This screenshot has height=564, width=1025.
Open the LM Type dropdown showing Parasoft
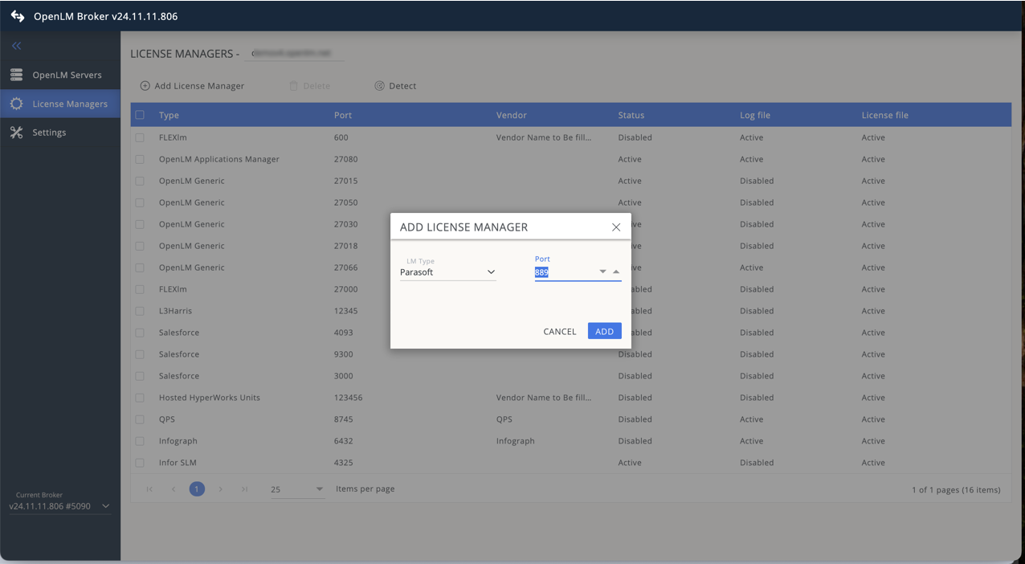click(491, 272)
